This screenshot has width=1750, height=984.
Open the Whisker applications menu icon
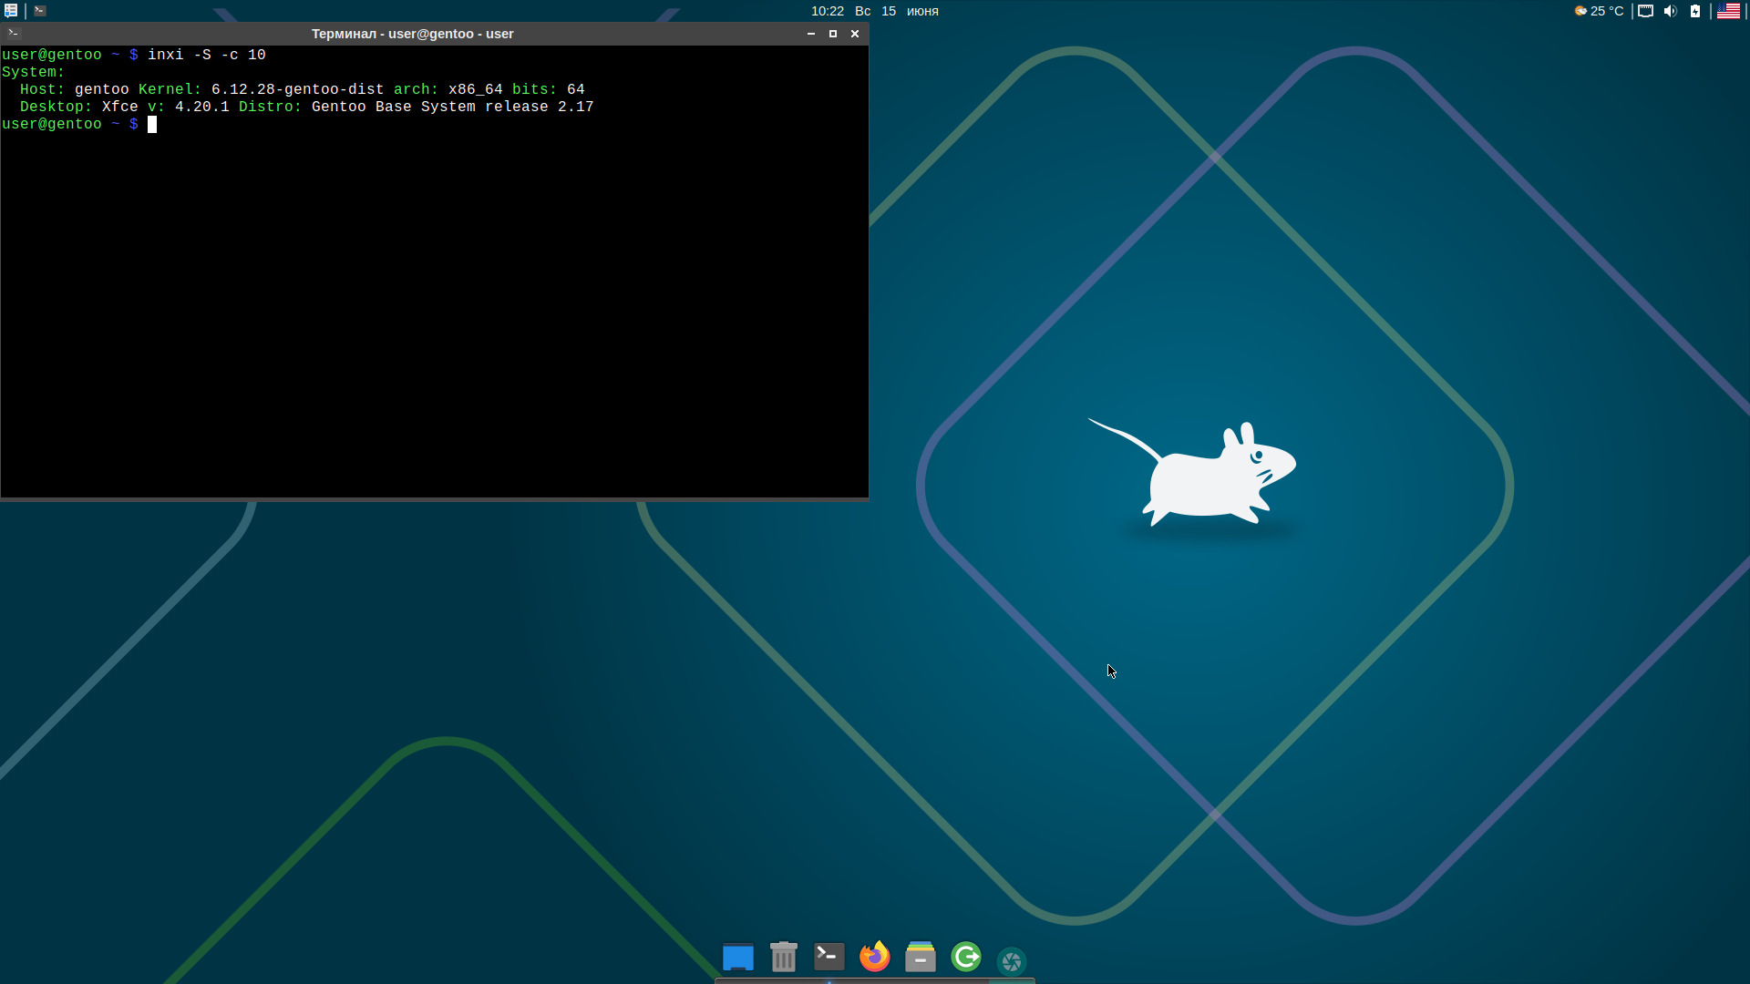11,11
